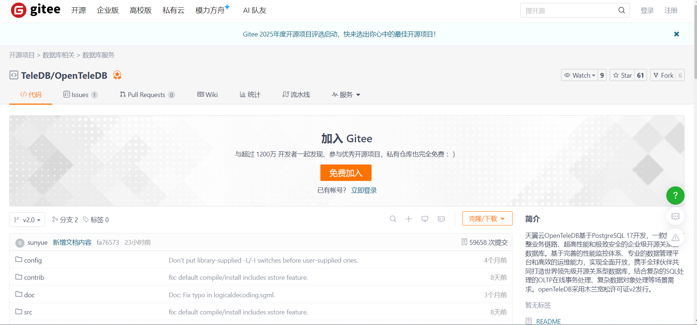Click the 注册 link
This screenshot has width=697, height=325.
[x=671, y=11]
